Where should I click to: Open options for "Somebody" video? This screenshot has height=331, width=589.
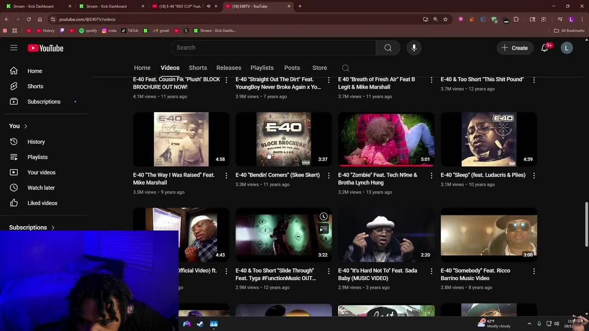click(534, 271)
